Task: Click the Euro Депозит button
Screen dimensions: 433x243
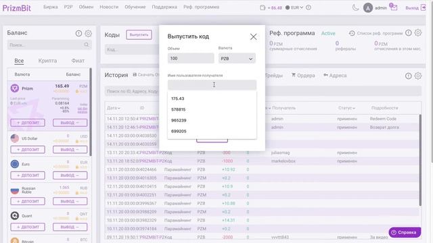Action: (x=28, y=175)
